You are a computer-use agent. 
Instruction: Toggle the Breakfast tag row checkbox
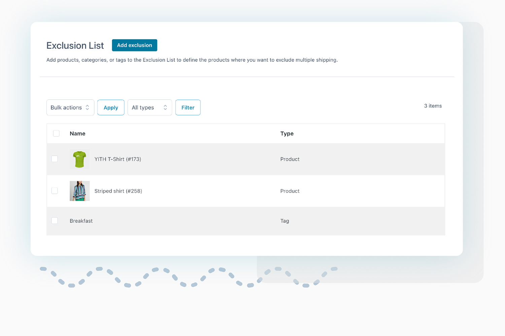pos(55,221)
